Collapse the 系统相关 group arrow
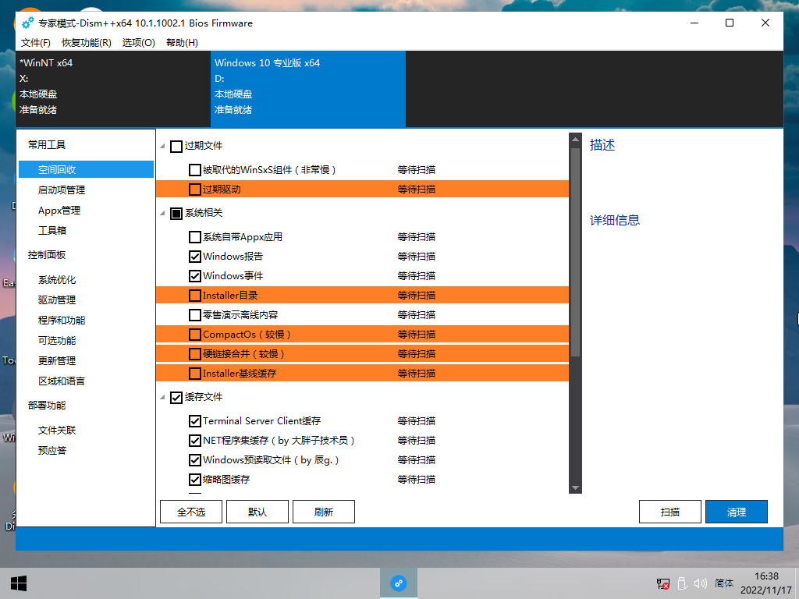 coord(162,213)
